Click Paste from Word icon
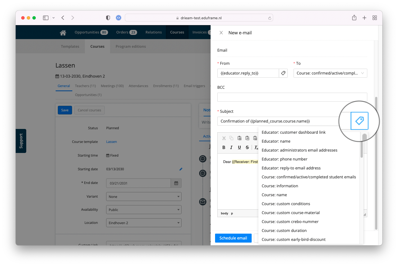This screenshot has width=398, height=266. tap(255, 138)
